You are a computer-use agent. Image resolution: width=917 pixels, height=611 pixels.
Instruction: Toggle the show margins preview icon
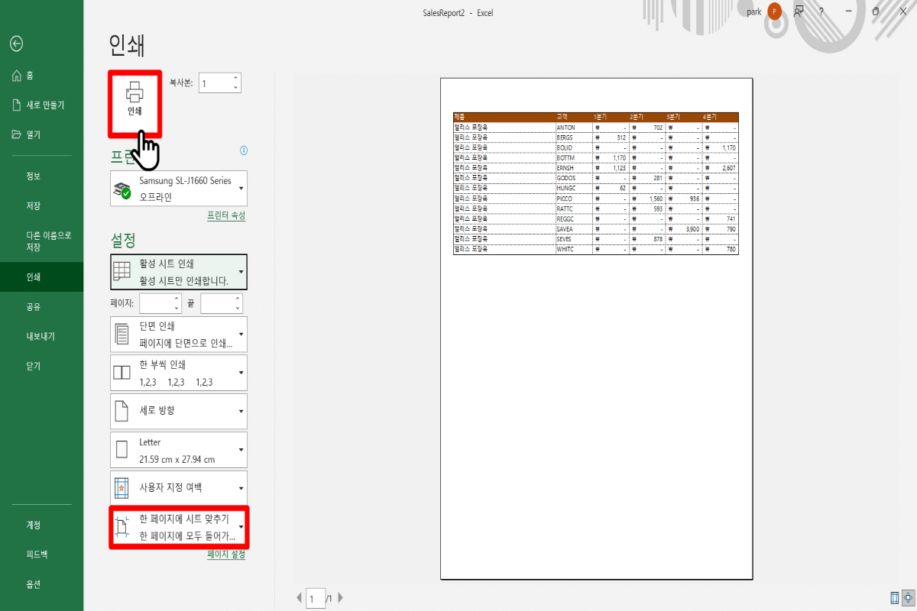point(895,597)
